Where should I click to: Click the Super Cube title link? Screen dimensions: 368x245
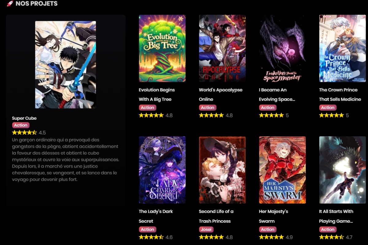24,118
